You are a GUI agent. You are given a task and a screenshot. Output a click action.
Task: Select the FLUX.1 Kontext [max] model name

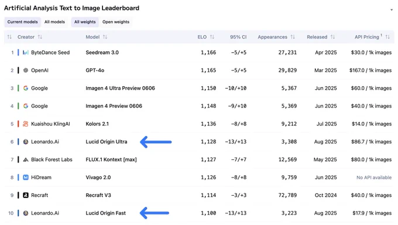coord(111,159)
